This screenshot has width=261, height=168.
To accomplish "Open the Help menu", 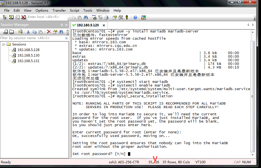I will pos(117,11).
